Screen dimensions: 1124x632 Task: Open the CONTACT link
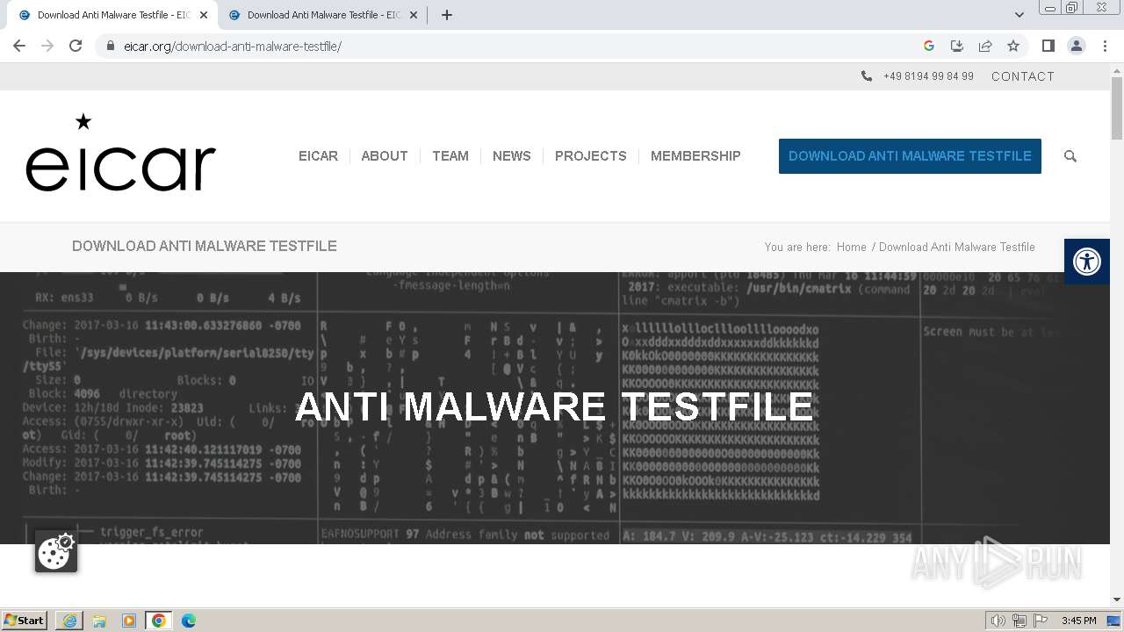click(x=1023, y=76)
